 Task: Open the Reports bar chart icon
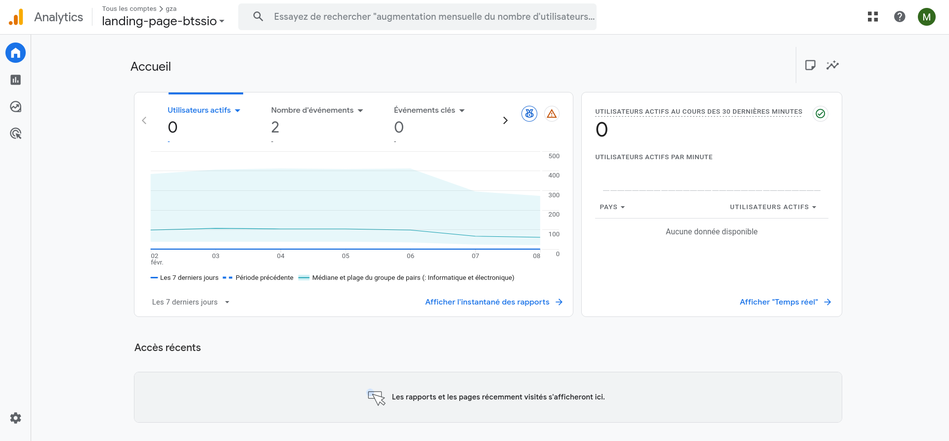pyautogui.click(x=15, y=80)
